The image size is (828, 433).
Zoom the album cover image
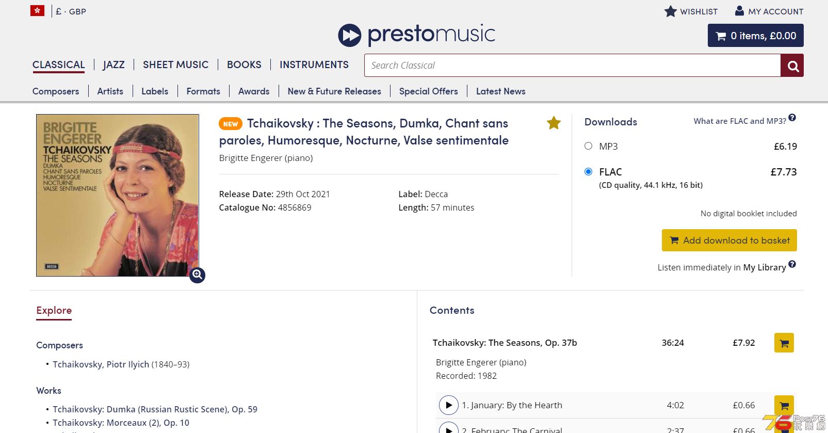(x=197, y=275)
